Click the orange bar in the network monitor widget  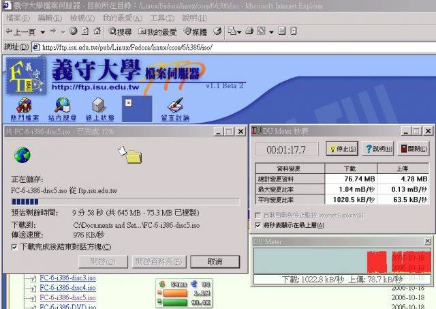pyautogui.click(x=175, y=293)
